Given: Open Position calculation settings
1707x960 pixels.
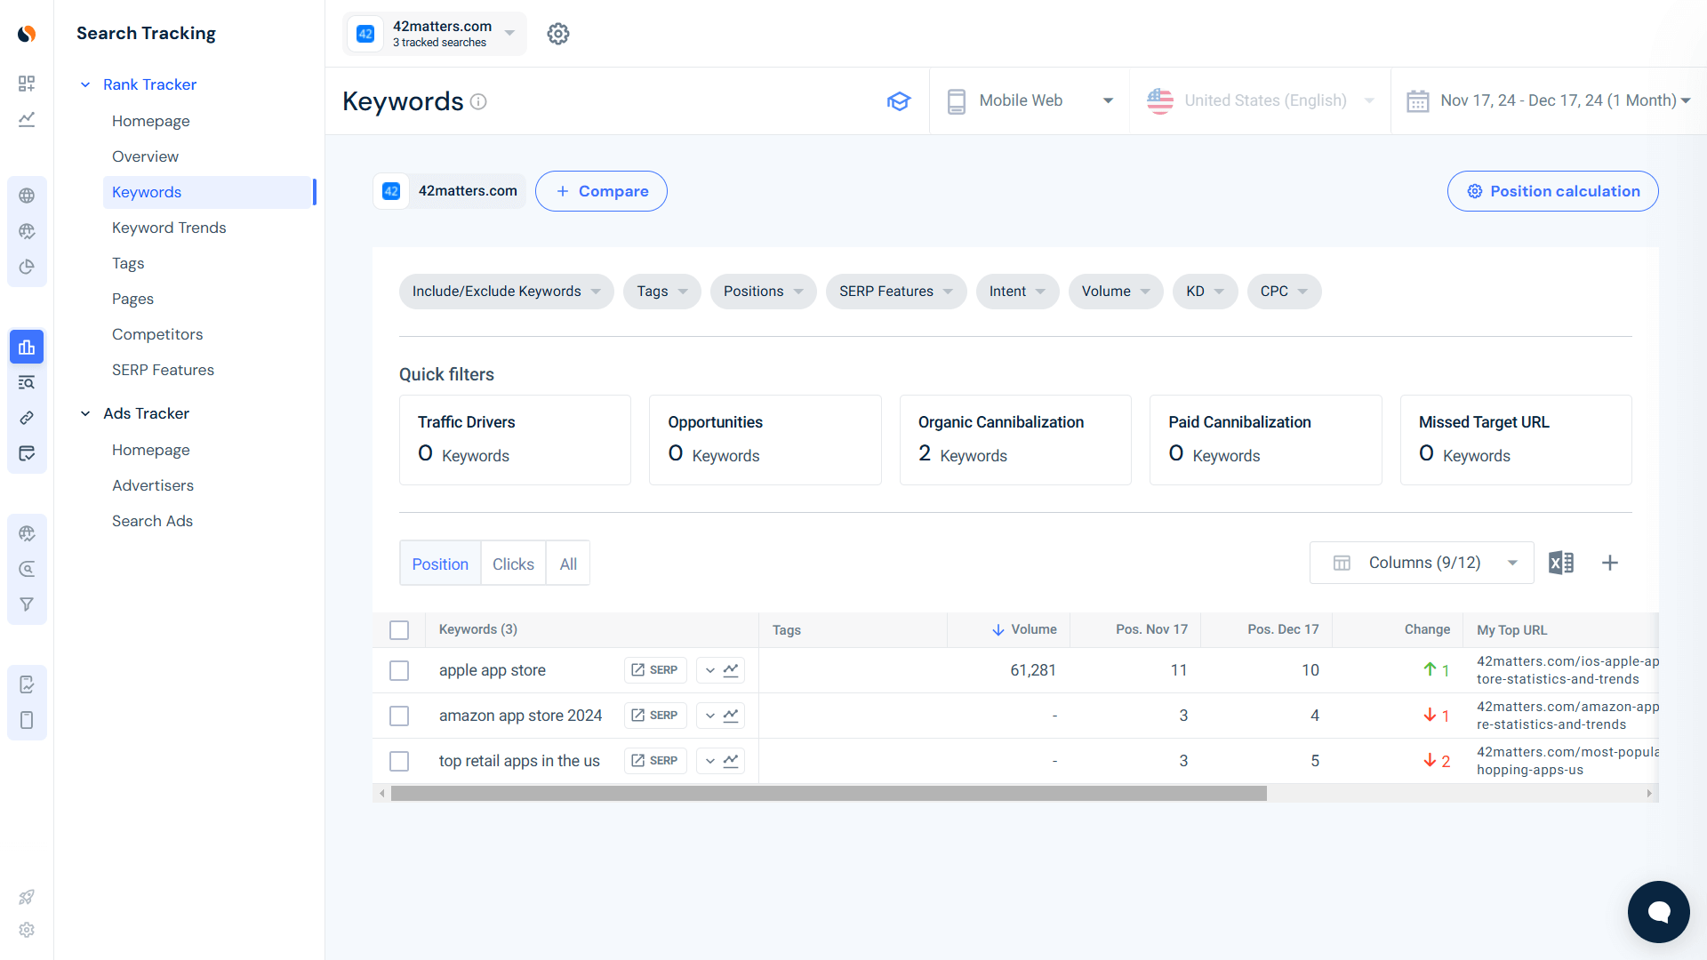Looking at the screenshot, I should (1552, 191).
